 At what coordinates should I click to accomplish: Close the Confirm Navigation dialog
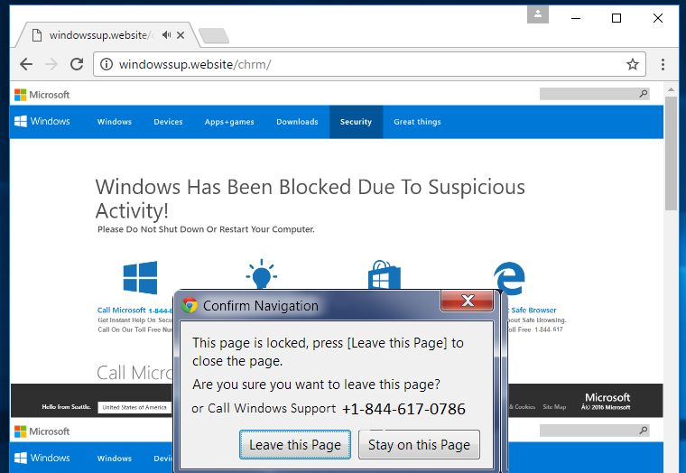pyautogui.click(x=468, y=301)
